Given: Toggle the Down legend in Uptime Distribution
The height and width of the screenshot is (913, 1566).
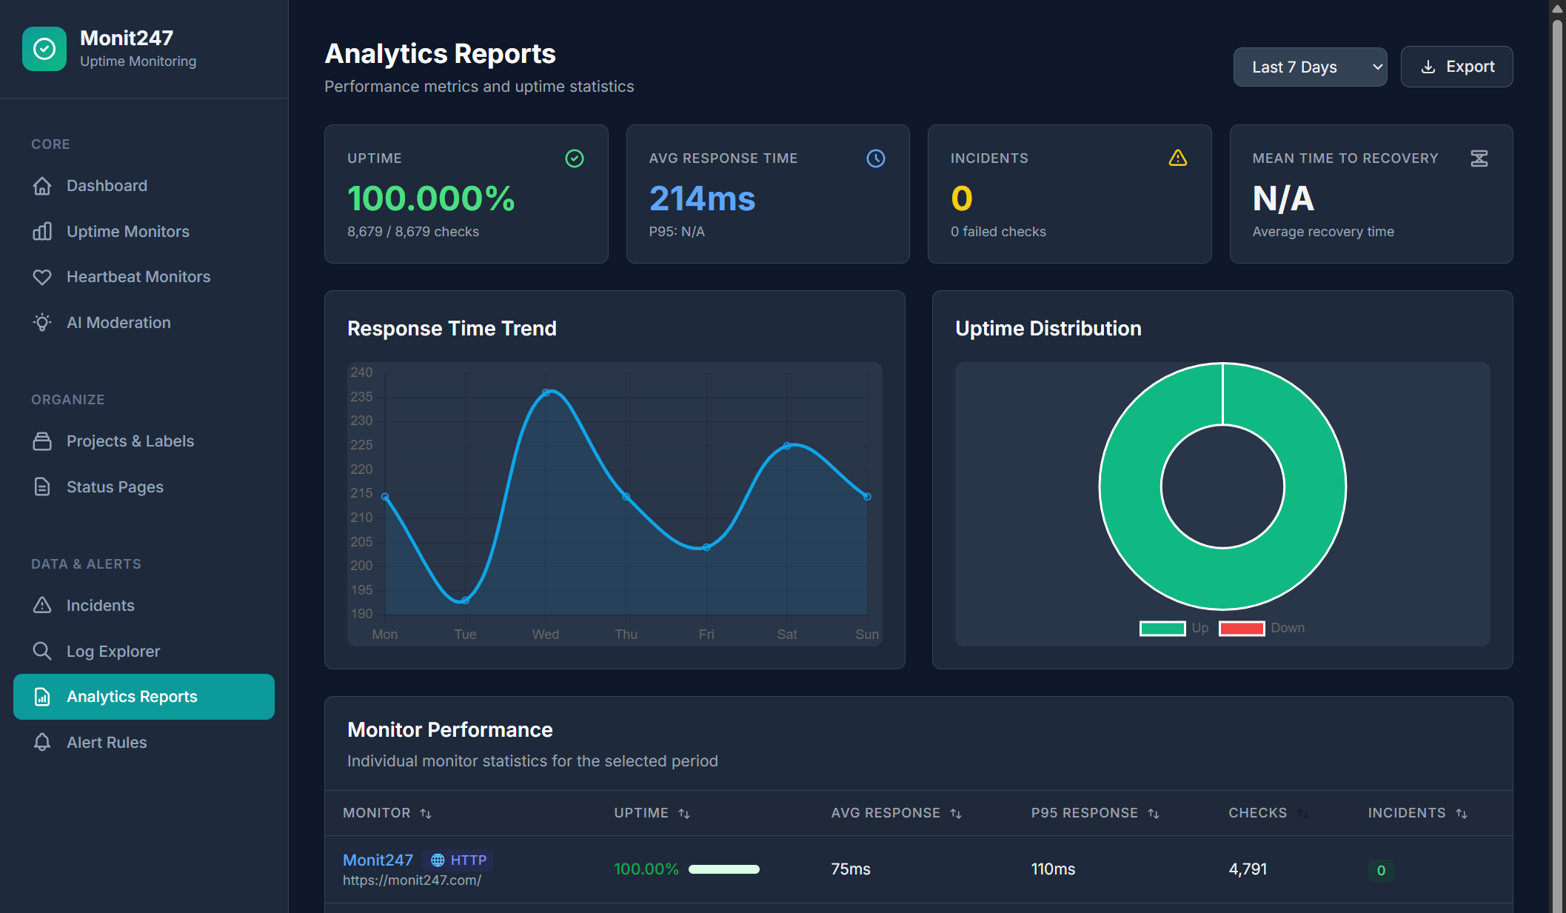Looking at the screenshot, I should click(1242, 628).
